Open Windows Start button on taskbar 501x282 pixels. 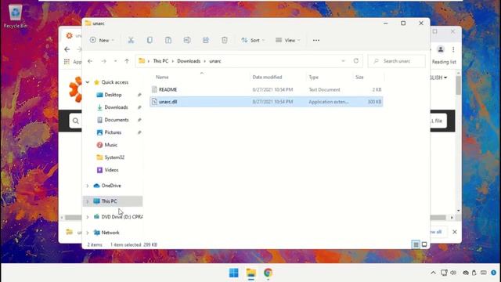click(x=233, y=273)
